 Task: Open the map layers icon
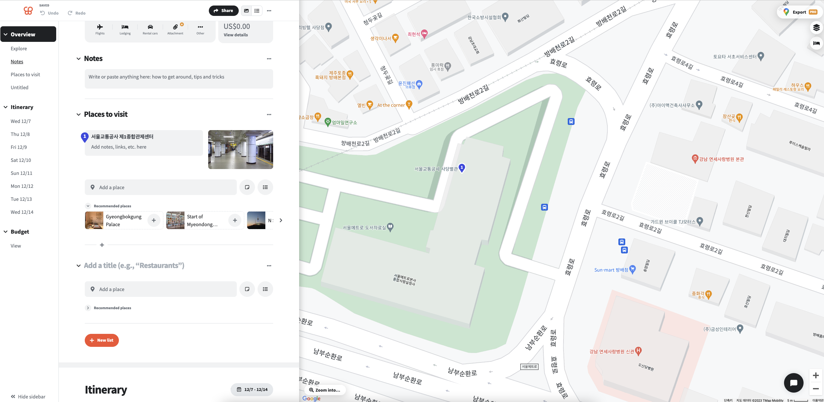click(x=816, y=28)
